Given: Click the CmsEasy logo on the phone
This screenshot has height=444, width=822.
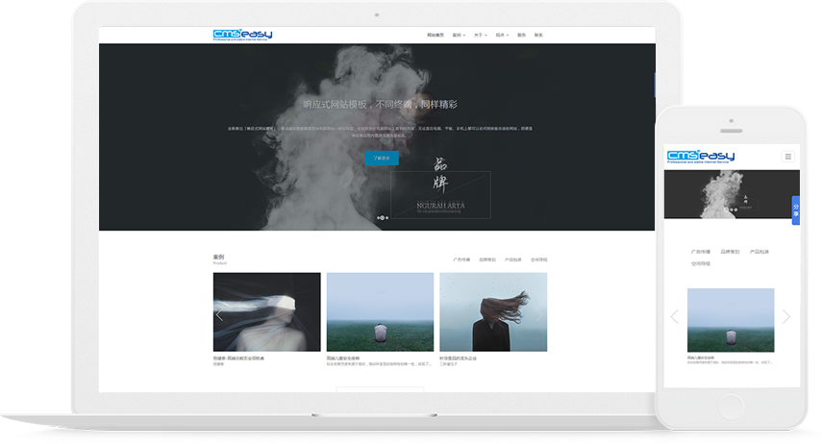Looking at the screenshot, I should point(700,156).
